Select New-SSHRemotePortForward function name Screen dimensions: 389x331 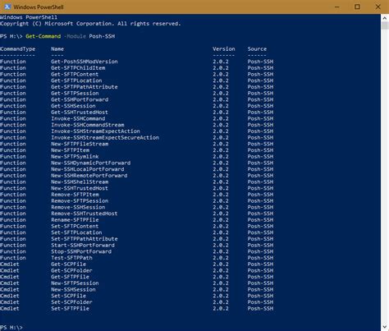click(89, 176)
